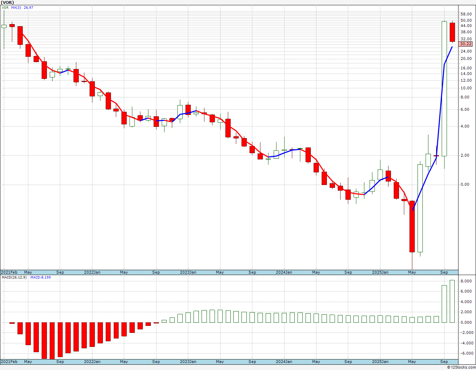
Task: Select 2022Jan on the MACD panel time axis
Action: tap(92, 362)
